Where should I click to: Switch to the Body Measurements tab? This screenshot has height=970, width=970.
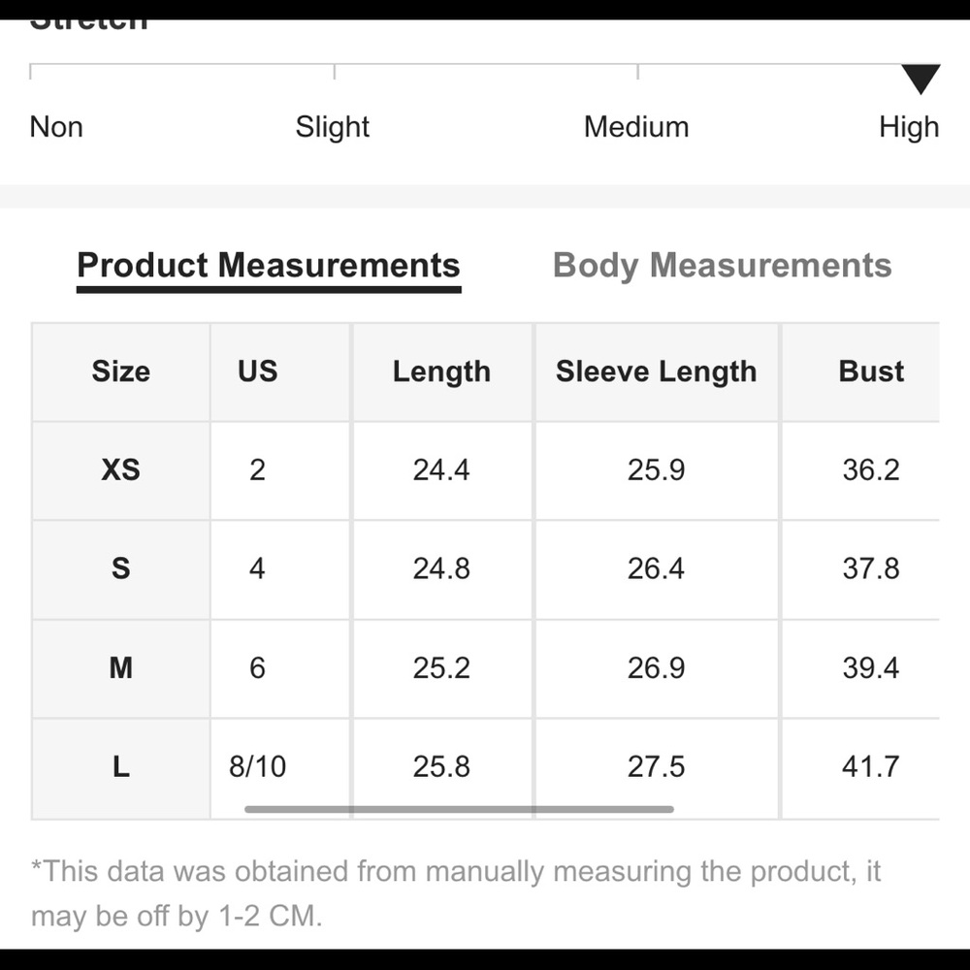pos(722,266)
